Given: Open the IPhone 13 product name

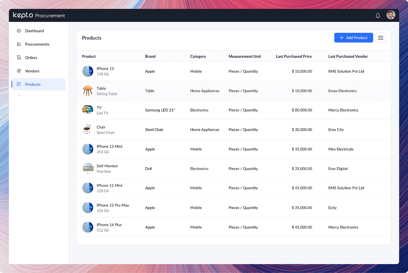Looking at the screenshot, I should tap(105, 69).
